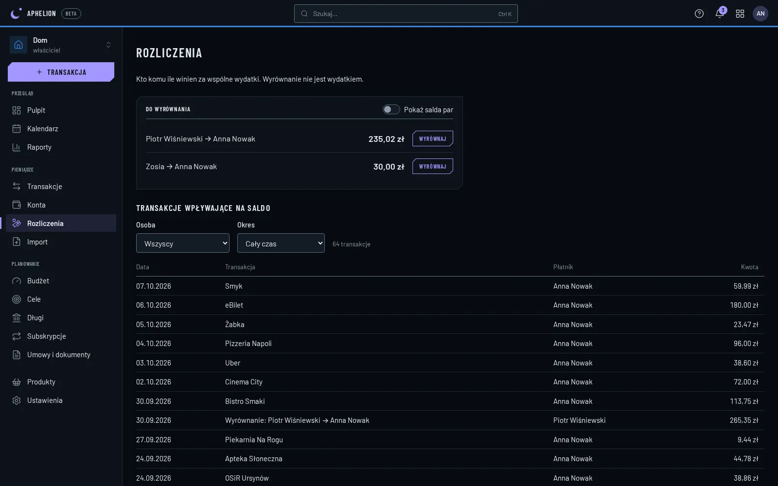Image resolution: width=778 pixels, height=486 pixels.
Task: Click the Pulpit dashboard icon
Action: coord(17,110)
